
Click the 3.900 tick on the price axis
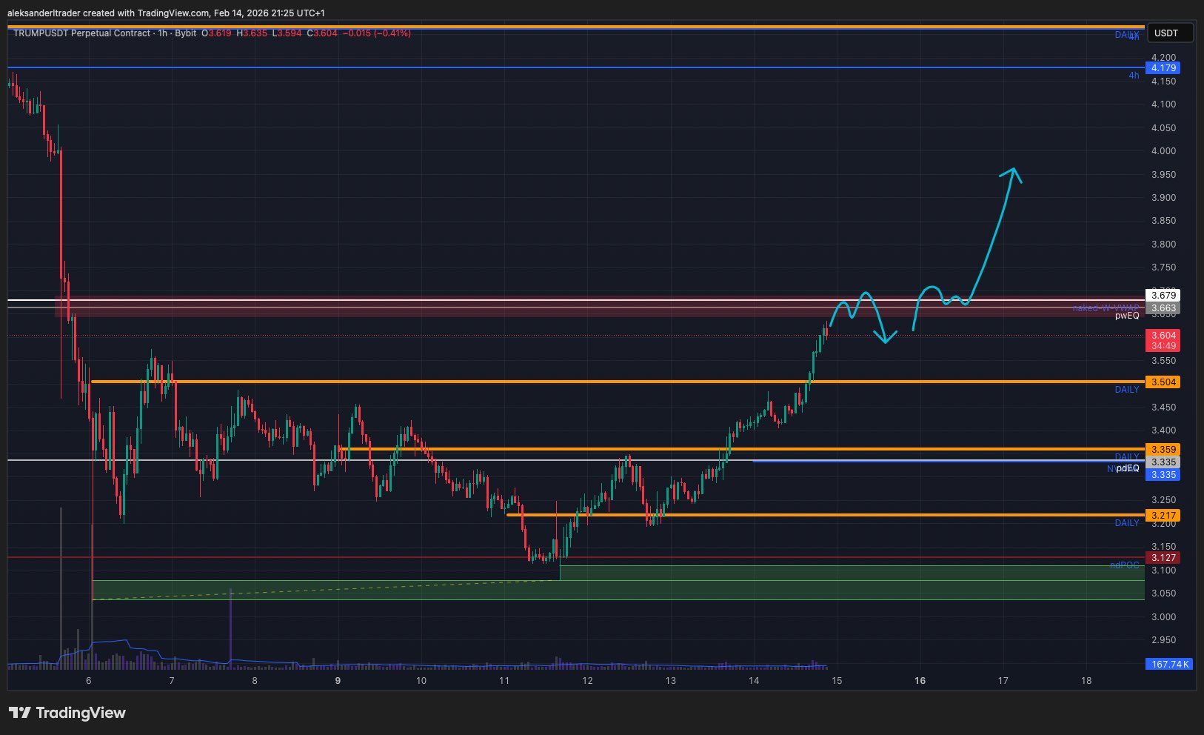coord(1163,198)
